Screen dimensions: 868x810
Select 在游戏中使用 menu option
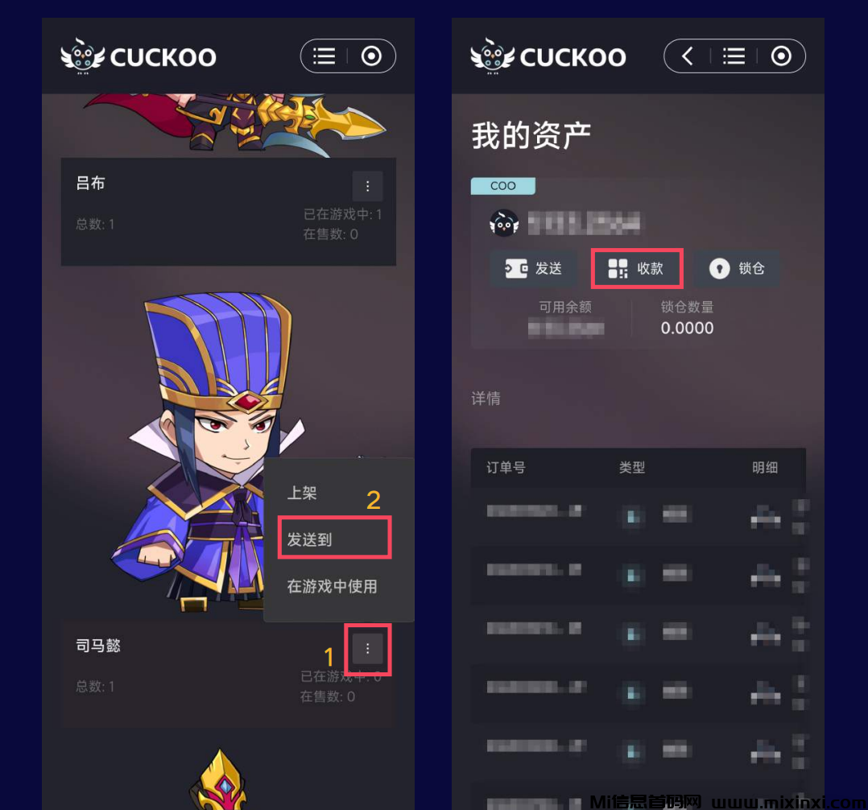coord(332,586)
